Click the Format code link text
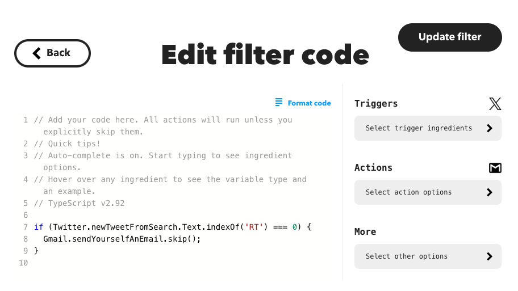518x291 pixels. [309, 103]
